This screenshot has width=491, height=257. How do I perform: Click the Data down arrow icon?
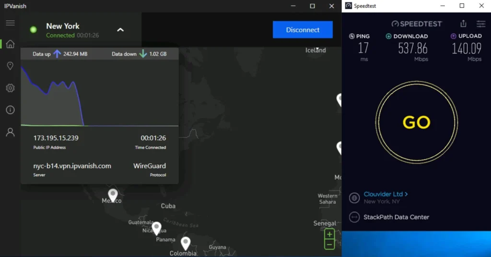click(143, 54)
